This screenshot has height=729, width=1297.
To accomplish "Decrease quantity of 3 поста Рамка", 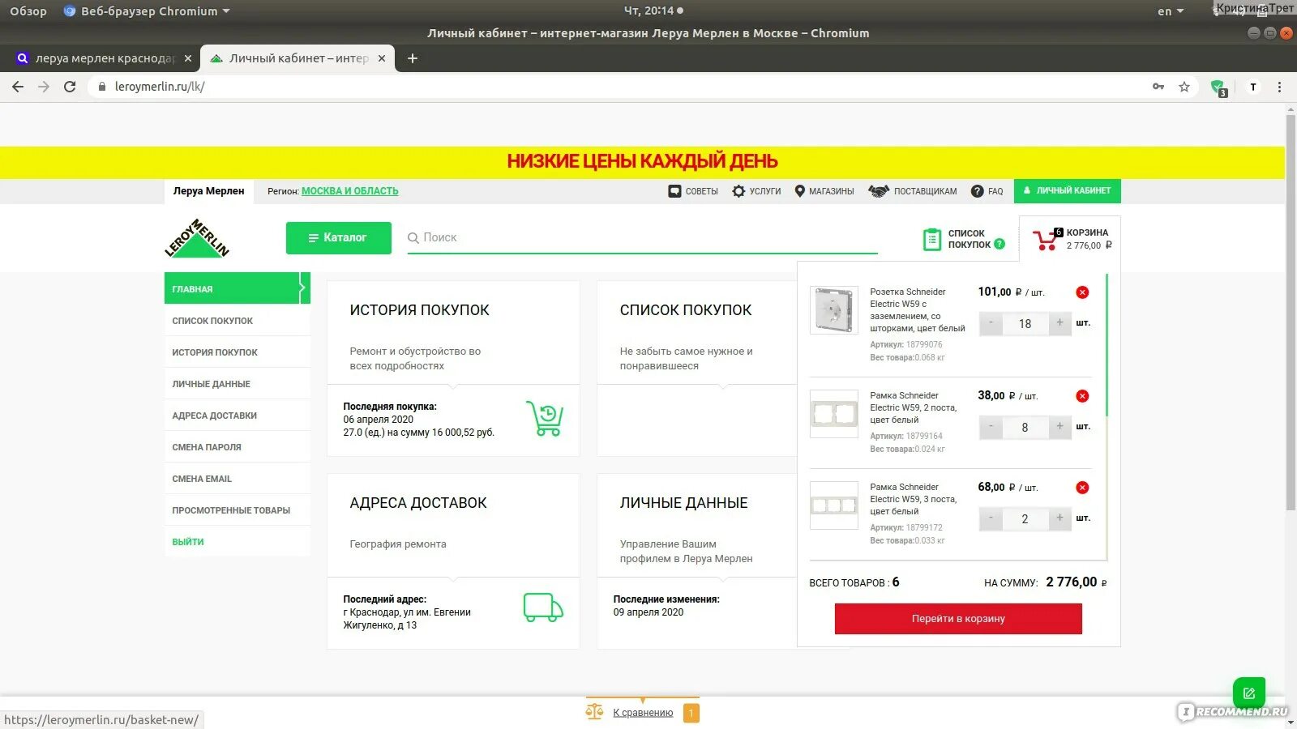I will (991, 518).
